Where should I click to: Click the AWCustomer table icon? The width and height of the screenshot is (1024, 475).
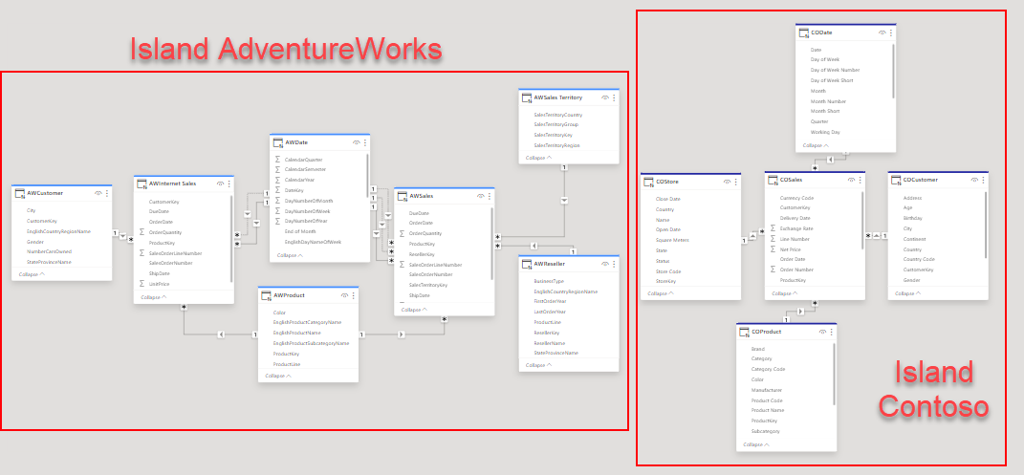[19, 193]
